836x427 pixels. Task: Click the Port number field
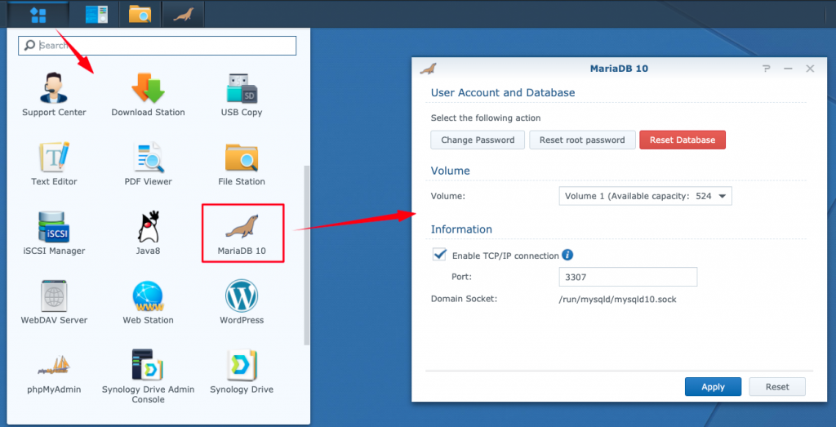coord(628,277)
